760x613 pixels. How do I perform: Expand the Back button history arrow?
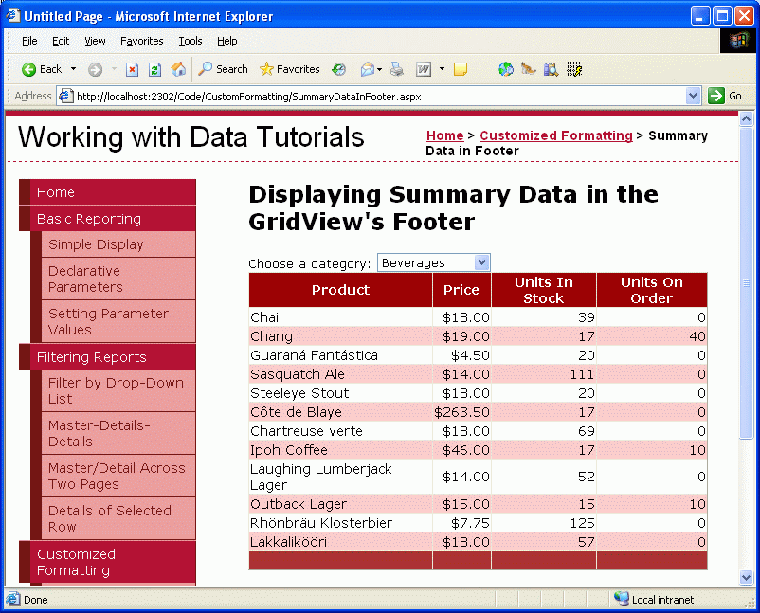pyautogui.click(x=73, y=69)
